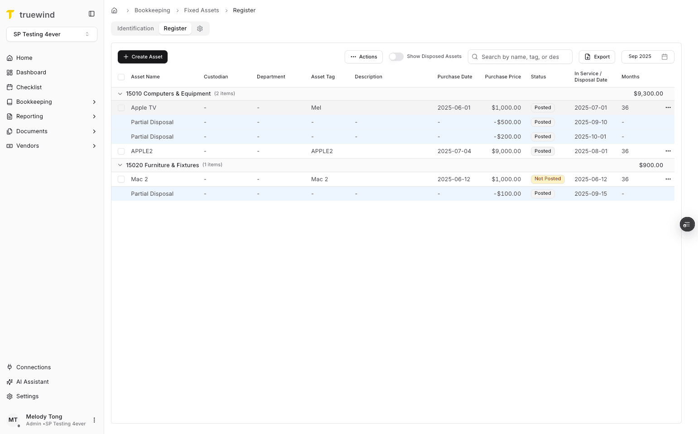Check the select-all checkbox in the table header
Viewport: 698px width, 434px height.
pyautogui.click(x=121, y=77)
